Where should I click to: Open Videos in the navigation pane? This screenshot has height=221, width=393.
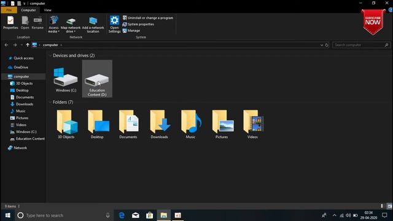coord(21,125)
